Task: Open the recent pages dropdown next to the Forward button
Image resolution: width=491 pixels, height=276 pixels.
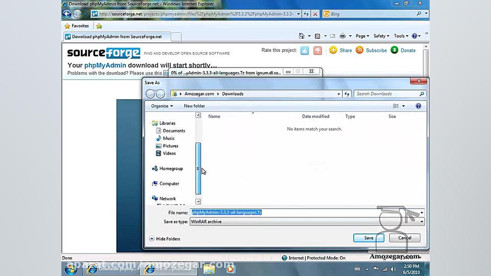Action: point(85,14)
